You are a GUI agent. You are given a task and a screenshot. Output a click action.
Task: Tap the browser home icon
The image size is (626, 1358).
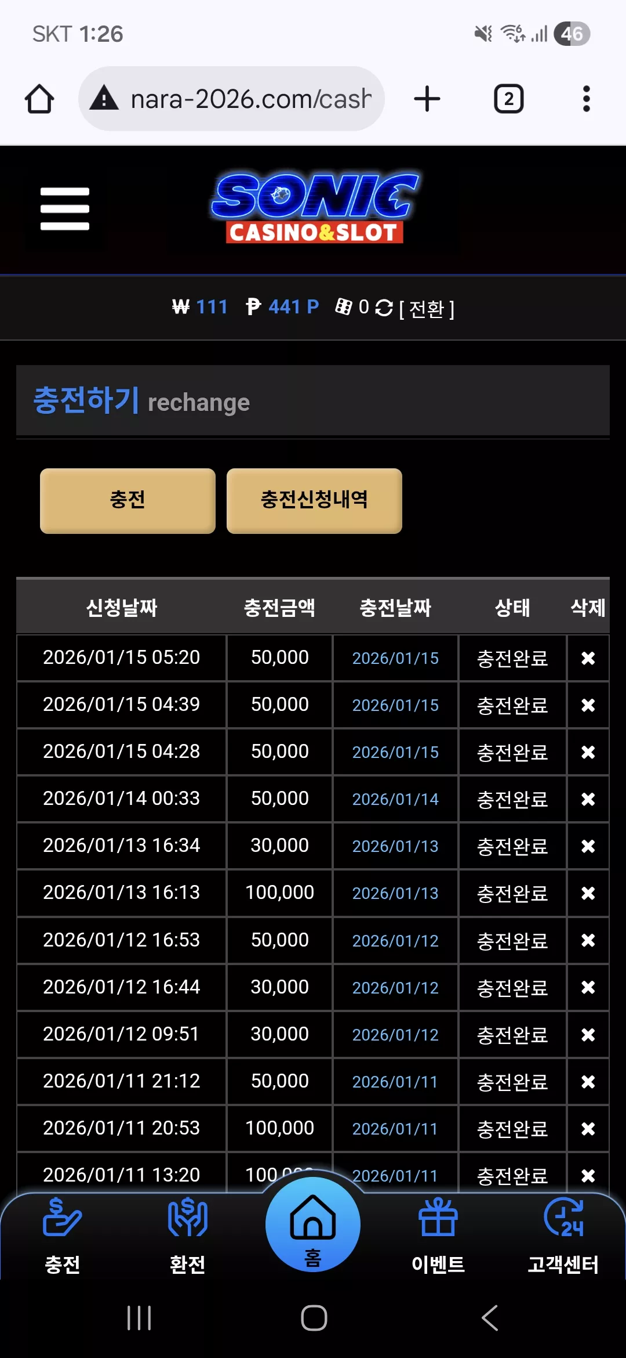point(39,99)
